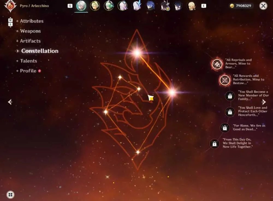Click the Pyro element emblem icon
Viewport: 273px width, 201px height.
point(10,6)
